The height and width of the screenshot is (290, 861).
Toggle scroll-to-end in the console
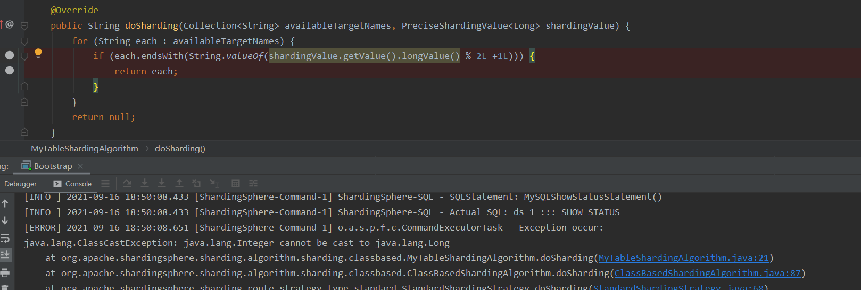[5, 255]
